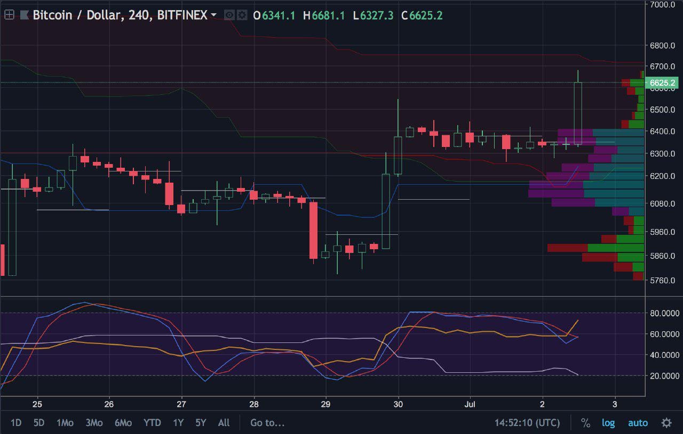This screenshot has height=434, width=683.
Task: Open chart settings gear at bottom right
Action: pos(666,423)
